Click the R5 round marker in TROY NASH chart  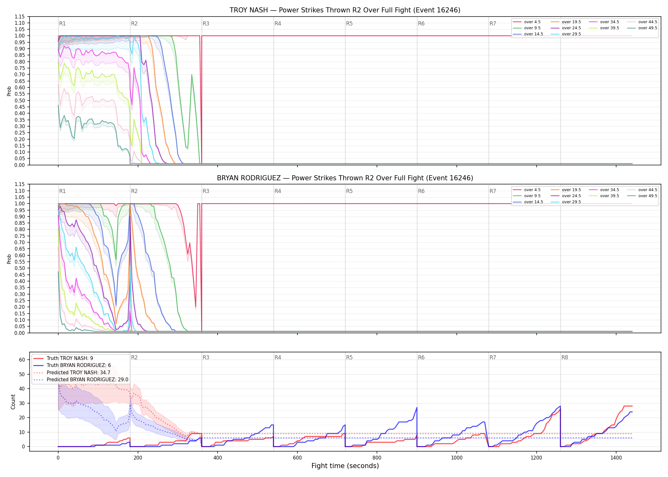coord(349,24)
